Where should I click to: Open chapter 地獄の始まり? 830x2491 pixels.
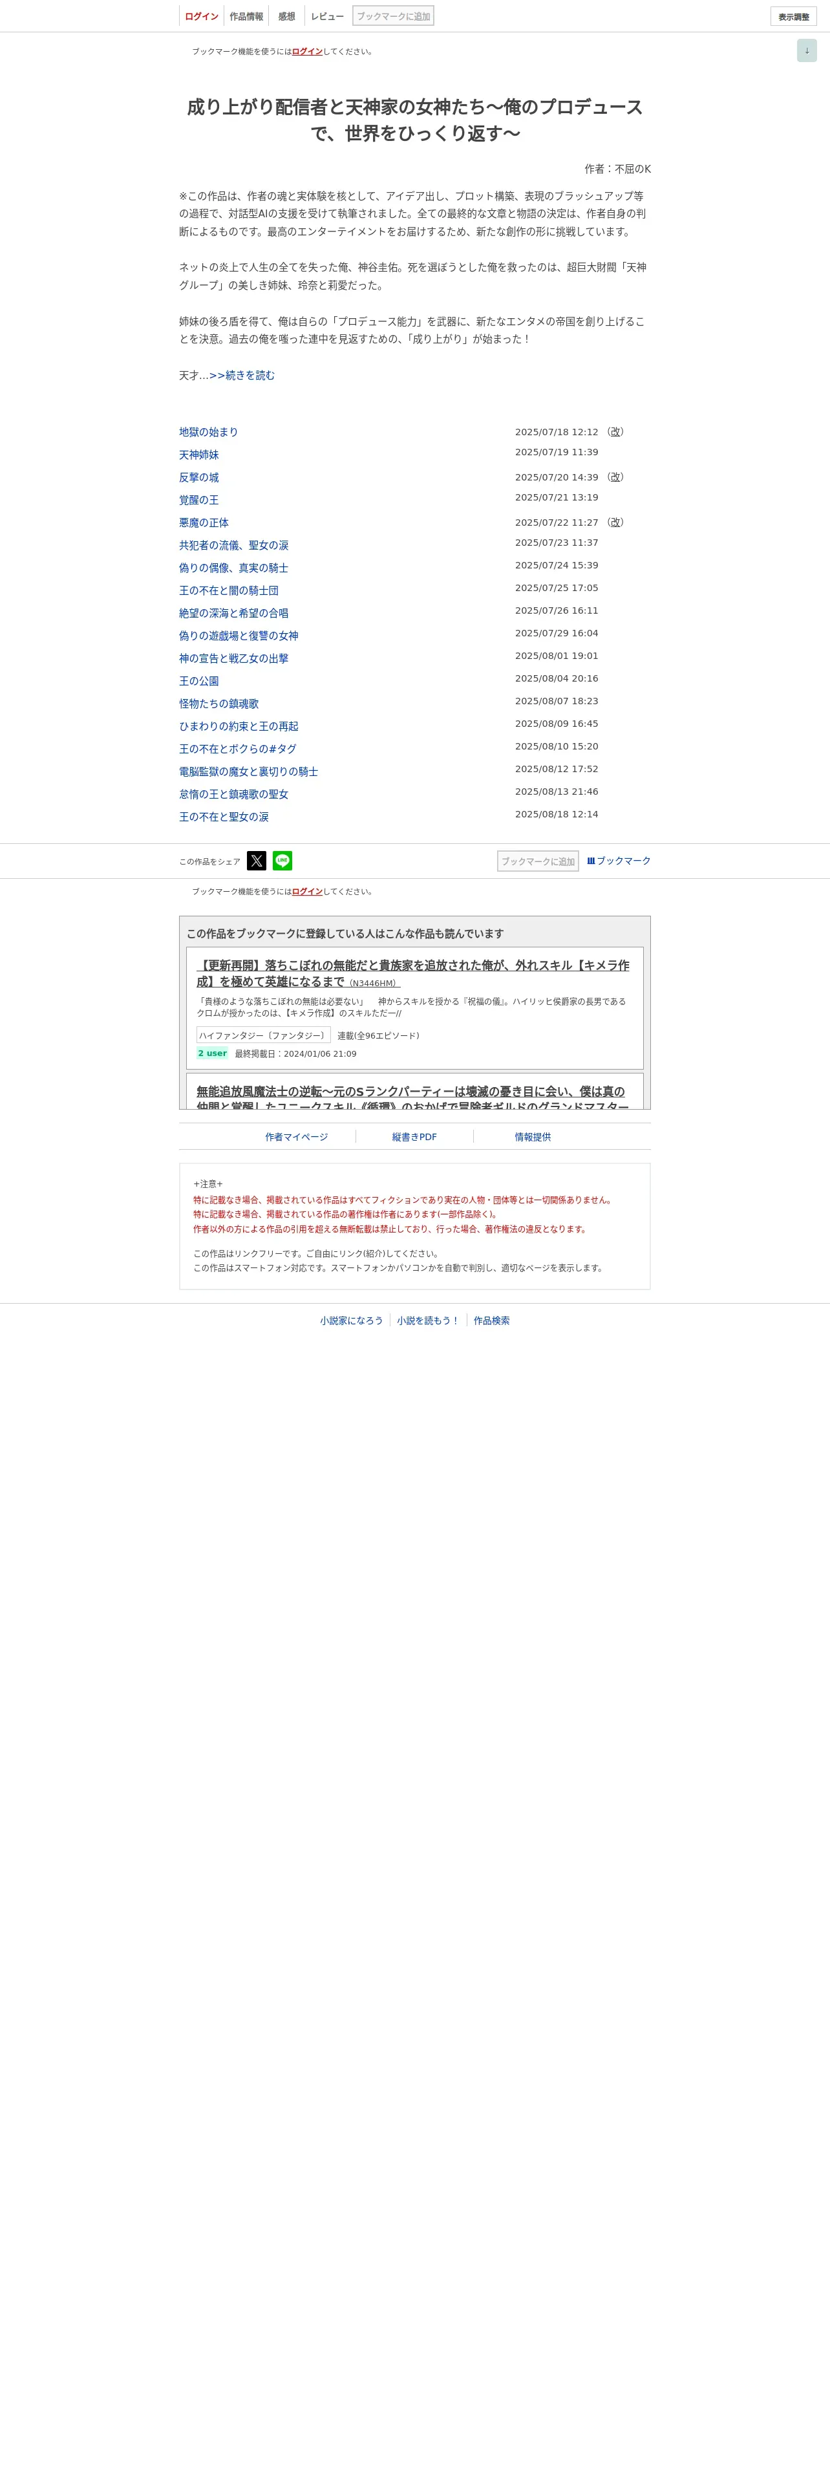[209, 432]
